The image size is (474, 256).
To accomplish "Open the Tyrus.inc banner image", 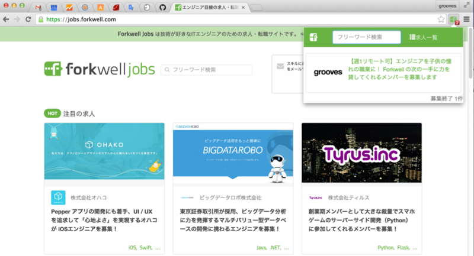I will click(361, 153).
